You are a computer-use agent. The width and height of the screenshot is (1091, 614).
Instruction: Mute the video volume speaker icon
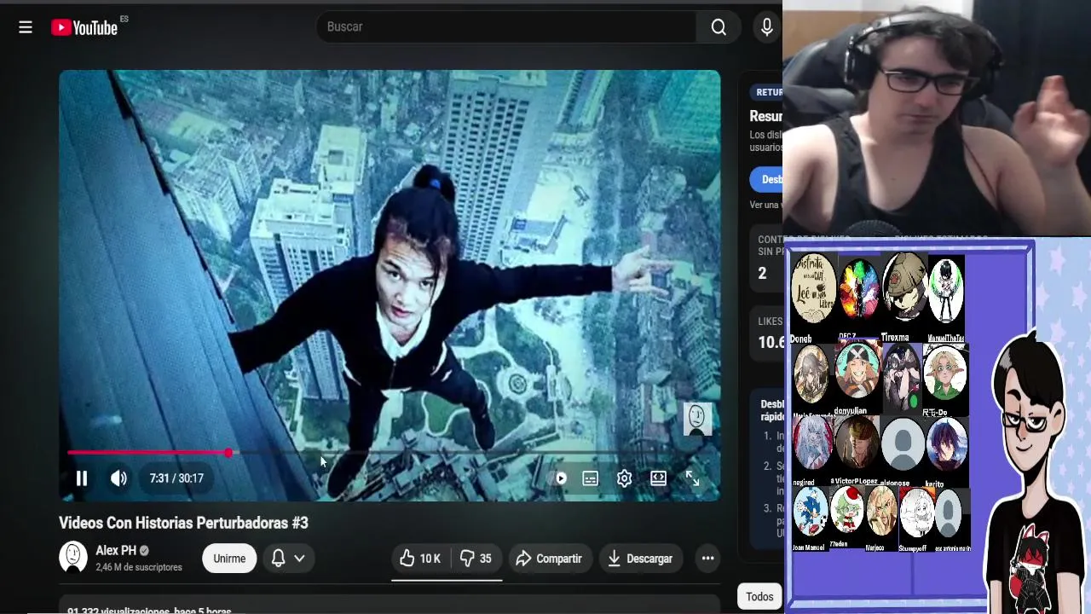(118, 478)
